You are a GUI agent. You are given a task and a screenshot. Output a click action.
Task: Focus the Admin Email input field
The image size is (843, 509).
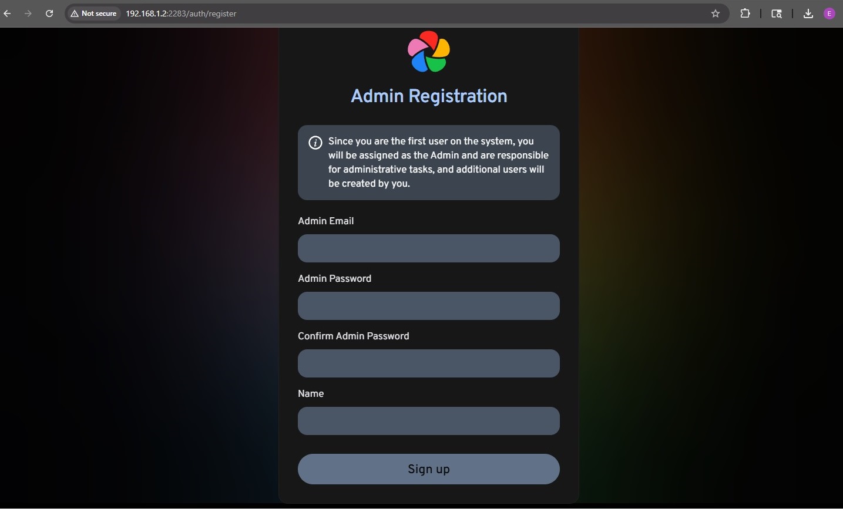point(429,248)
